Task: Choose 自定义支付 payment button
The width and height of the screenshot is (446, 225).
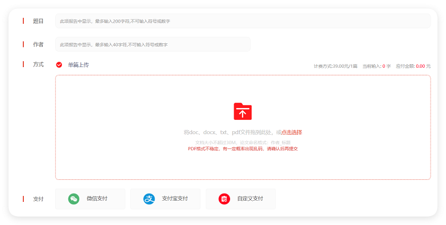Action: point(241,199)
